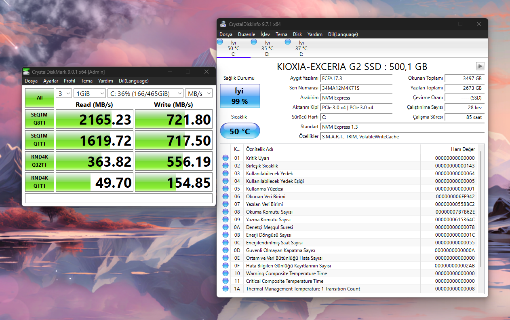Viewport: 510px width, 320px height.
Task: Open Yardım menu in CrystalDiskInfo
Action: click(315, 34)
